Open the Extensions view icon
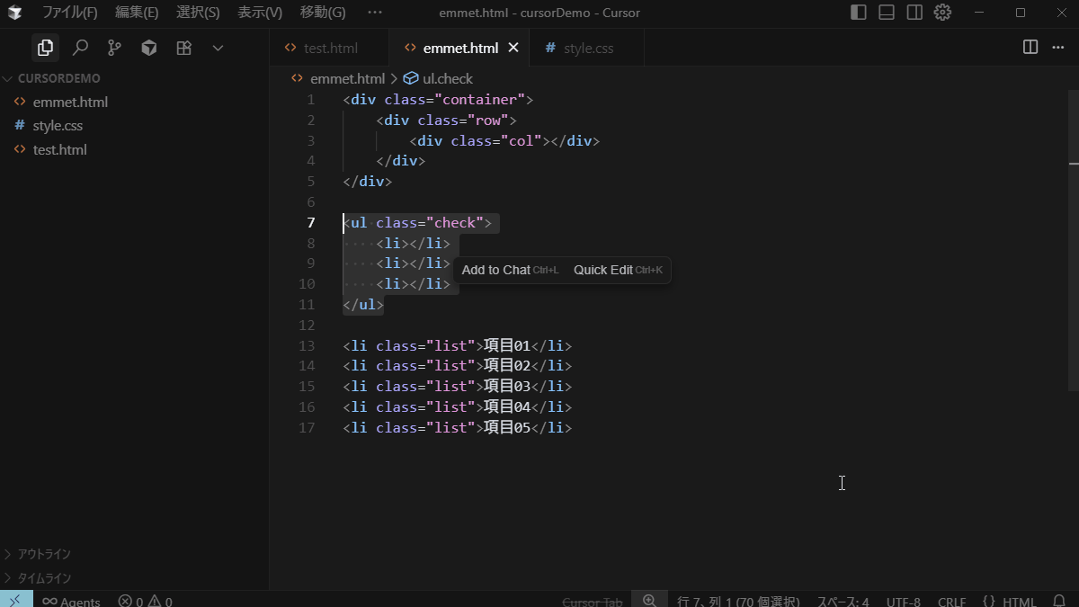 [x=183, y=48]
